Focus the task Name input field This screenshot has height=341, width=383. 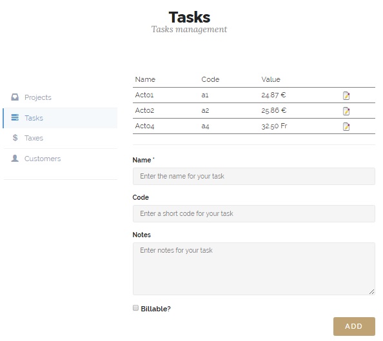[254, 176]
